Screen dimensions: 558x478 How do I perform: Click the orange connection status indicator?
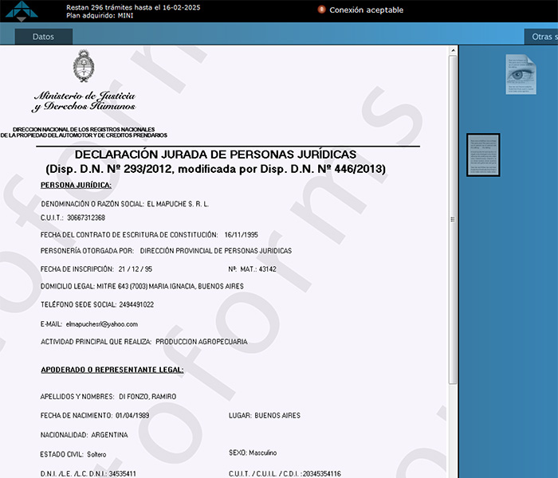point(321,10)
